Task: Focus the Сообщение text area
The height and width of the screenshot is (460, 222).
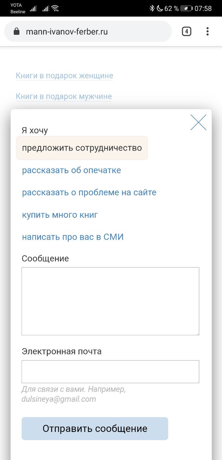Action: [110, 301]
